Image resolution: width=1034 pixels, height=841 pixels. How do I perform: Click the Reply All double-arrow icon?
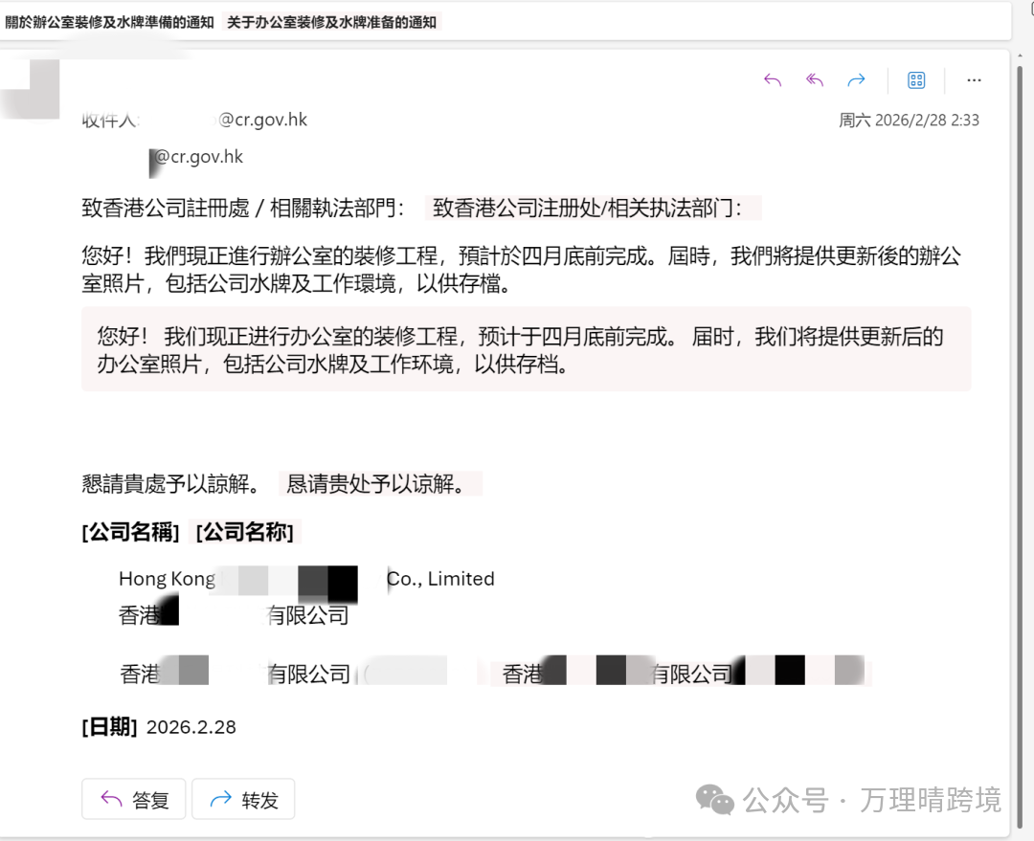(x=815, y=80)
